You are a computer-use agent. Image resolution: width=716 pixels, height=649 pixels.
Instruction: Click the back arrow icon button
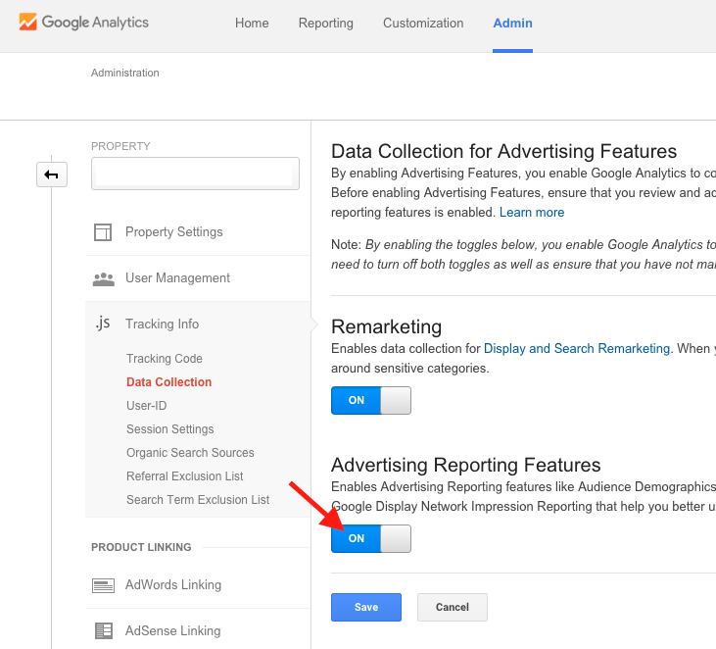[52, 175]
